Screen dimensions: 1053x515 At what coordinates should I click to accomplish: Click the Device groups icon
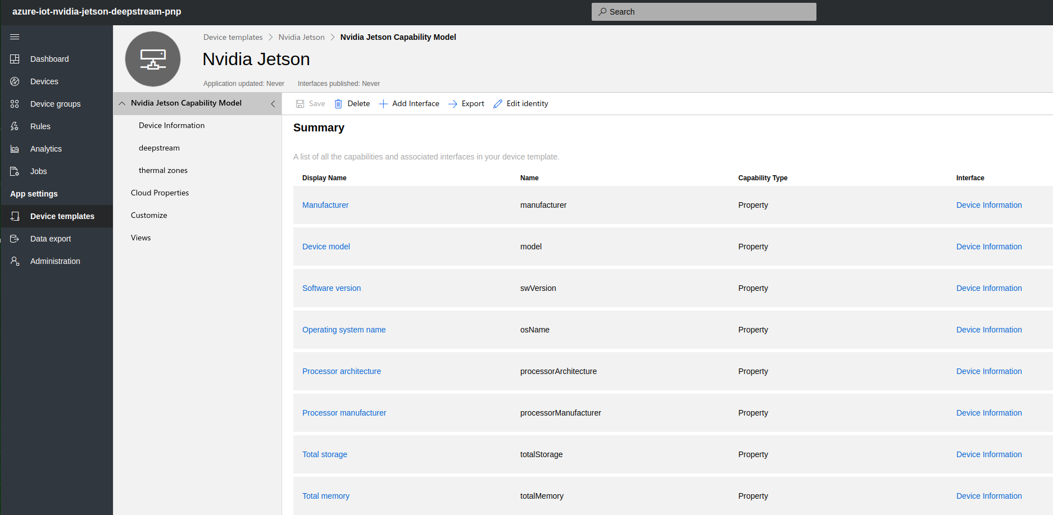tap(15, 104)
